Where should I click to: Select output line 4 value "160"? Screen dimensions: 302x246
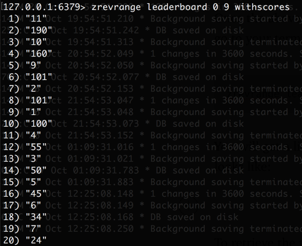[x=39, y=54]
